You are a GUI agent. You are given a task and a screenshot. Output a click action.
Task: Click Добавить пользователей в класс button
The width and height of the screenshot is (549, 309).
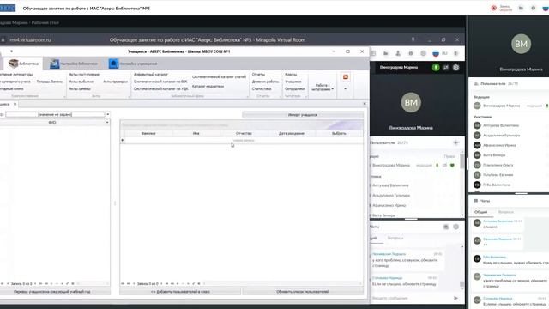click(180, 292)
